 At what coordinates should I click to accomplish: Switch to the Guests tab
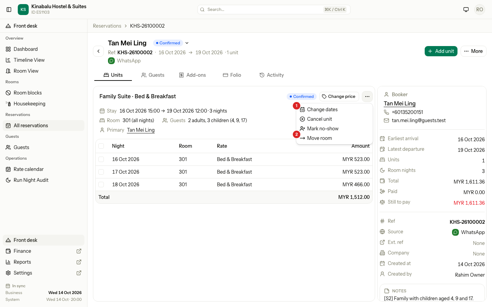(153, 75)
